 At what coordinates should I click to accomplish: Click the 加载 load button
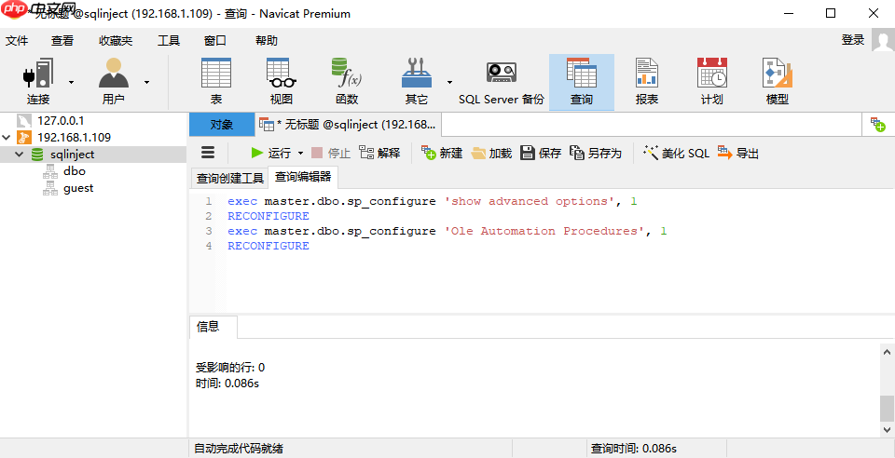click(x=491, y=153)
